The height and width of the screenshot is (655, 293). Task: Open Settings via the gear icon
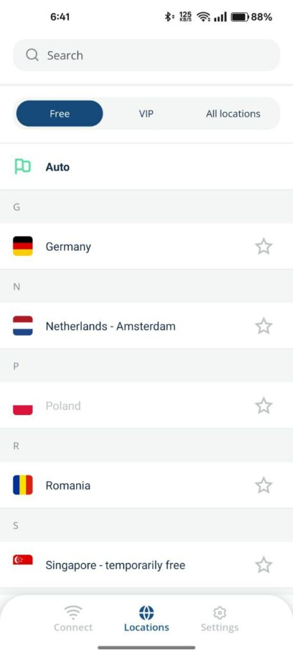click(219, 613)
